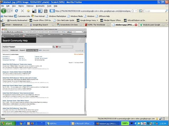
Task: Open the Windows Marketplace bookmark
Action: click(56, 16)
